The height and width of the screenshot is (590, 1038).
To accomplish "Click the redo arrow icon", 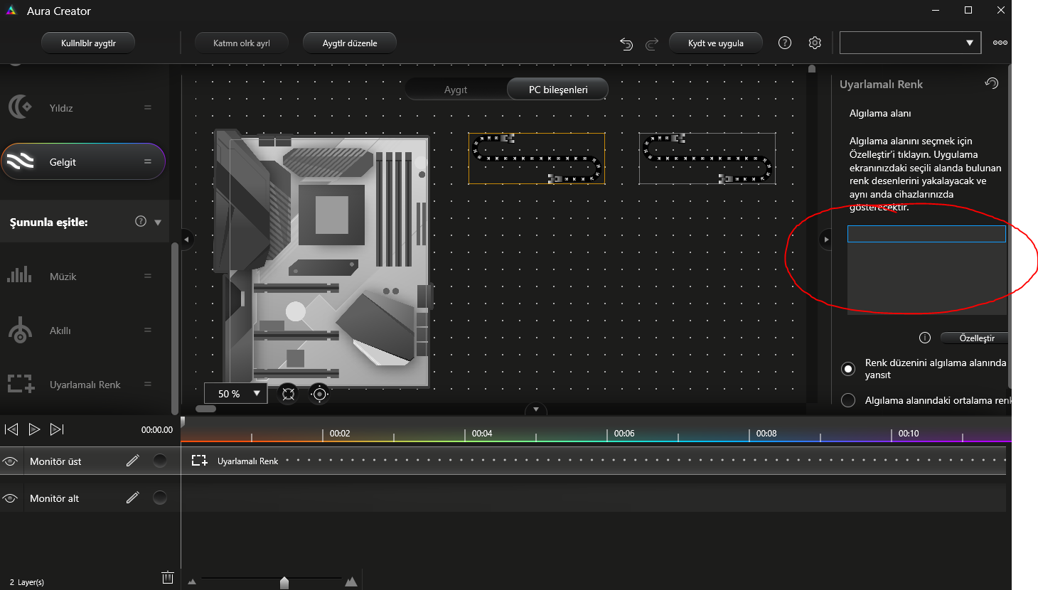I will (652, 44).
